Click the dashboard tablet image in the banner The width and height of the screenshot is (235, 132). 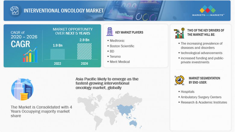[133, 10]
